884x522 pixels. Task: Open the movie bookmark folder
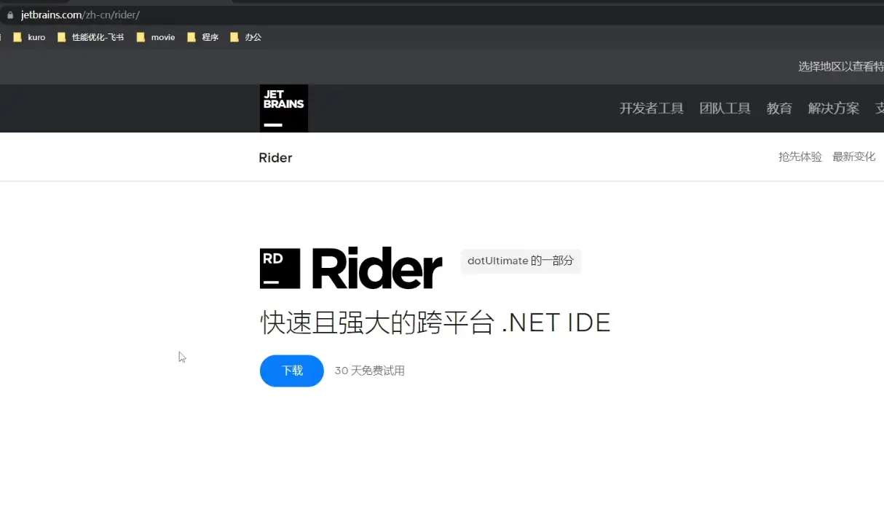pyautogui.click(x=156, y=37)
